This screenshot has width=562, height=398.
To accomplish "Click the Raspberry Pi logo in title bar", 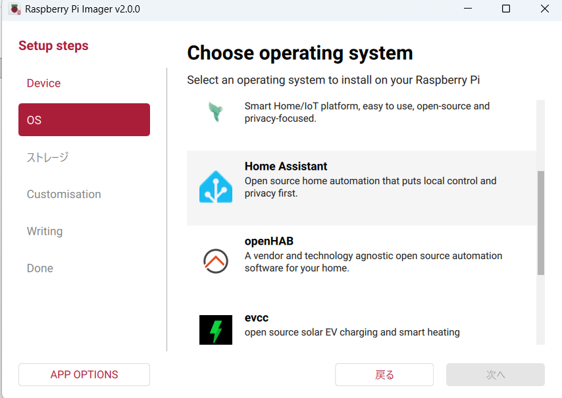I will [x=14, y=9].
